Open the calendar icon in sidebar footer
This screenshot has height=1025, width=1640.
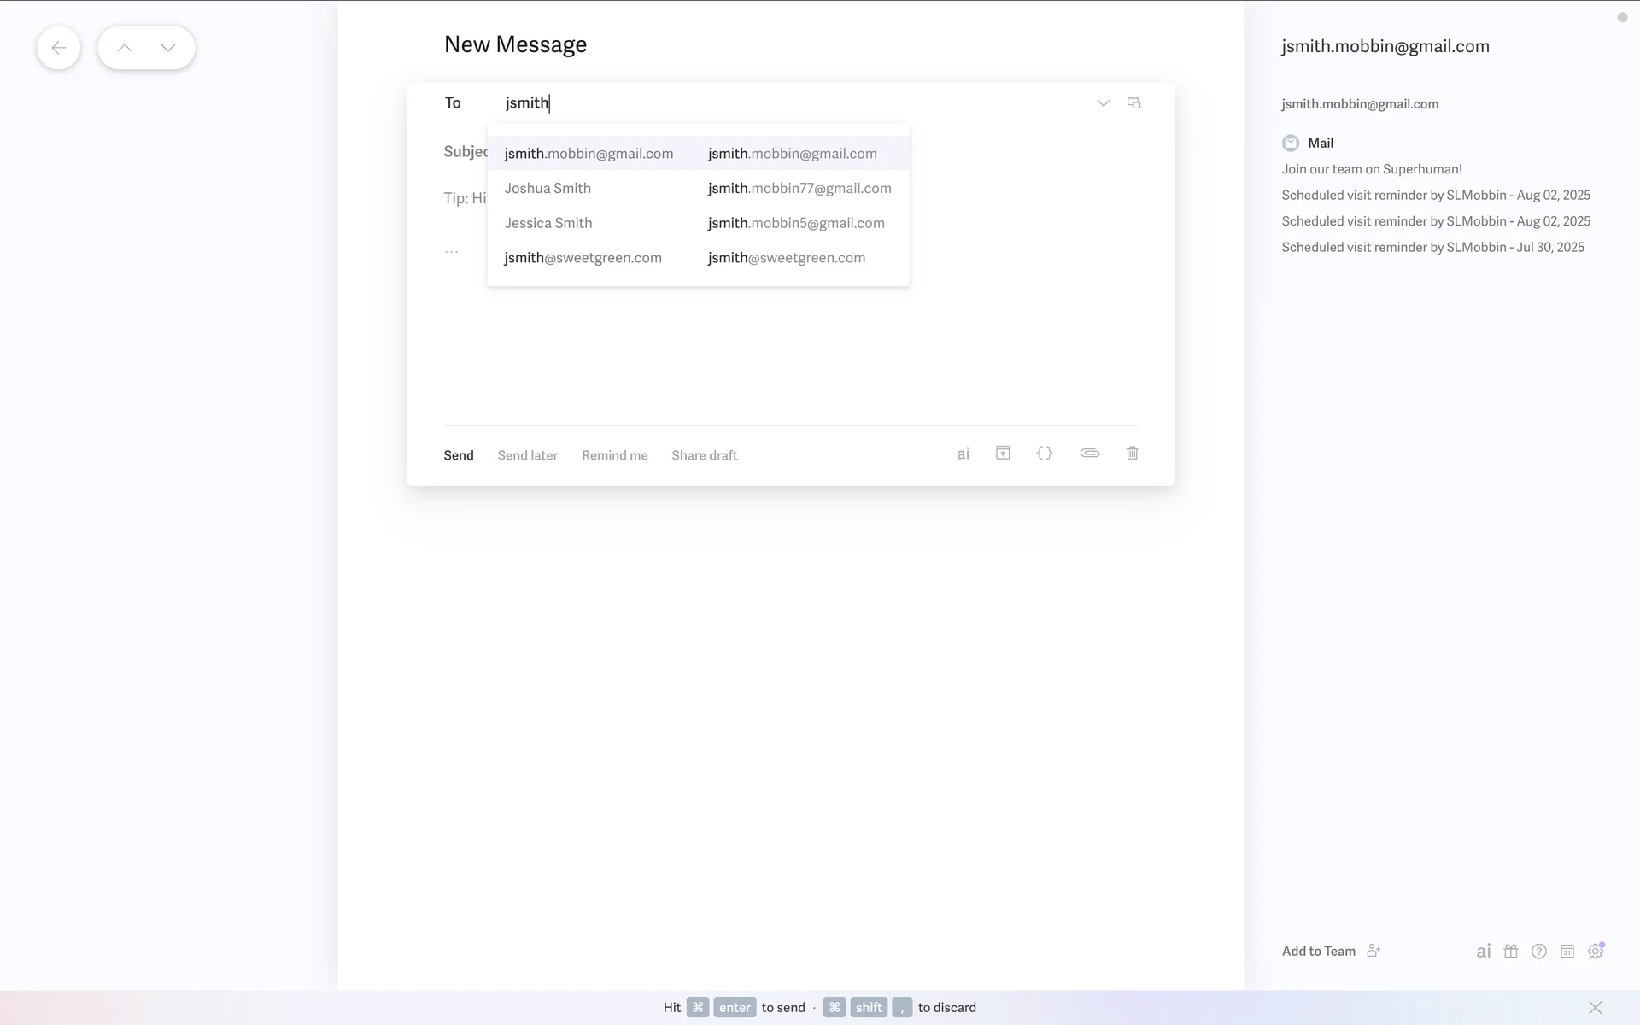1567,952
